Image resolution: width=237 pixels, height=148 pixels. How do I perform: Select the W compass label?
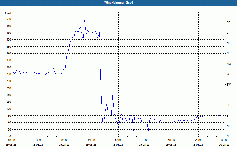click(228, 74)
